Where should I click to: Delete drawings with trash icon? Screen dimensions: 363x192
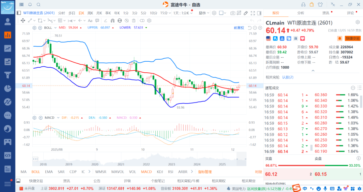(x=133, y=20)
